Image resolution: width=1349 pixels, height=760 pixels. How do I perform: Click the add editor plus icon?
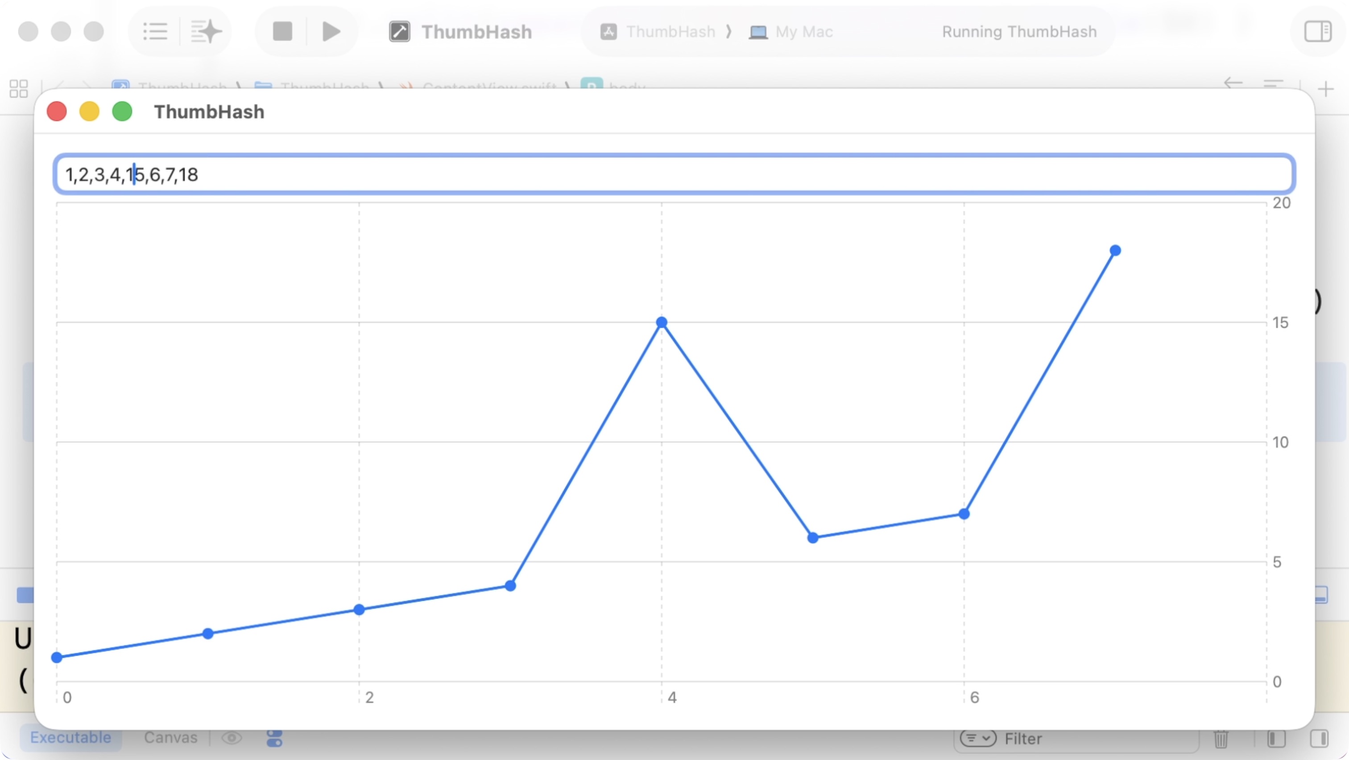pos(1326,89)
